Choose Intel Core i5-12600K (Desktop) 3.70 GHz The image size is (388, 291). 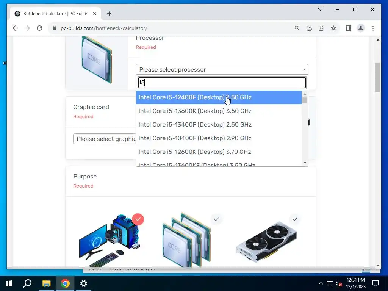point(219,152)
